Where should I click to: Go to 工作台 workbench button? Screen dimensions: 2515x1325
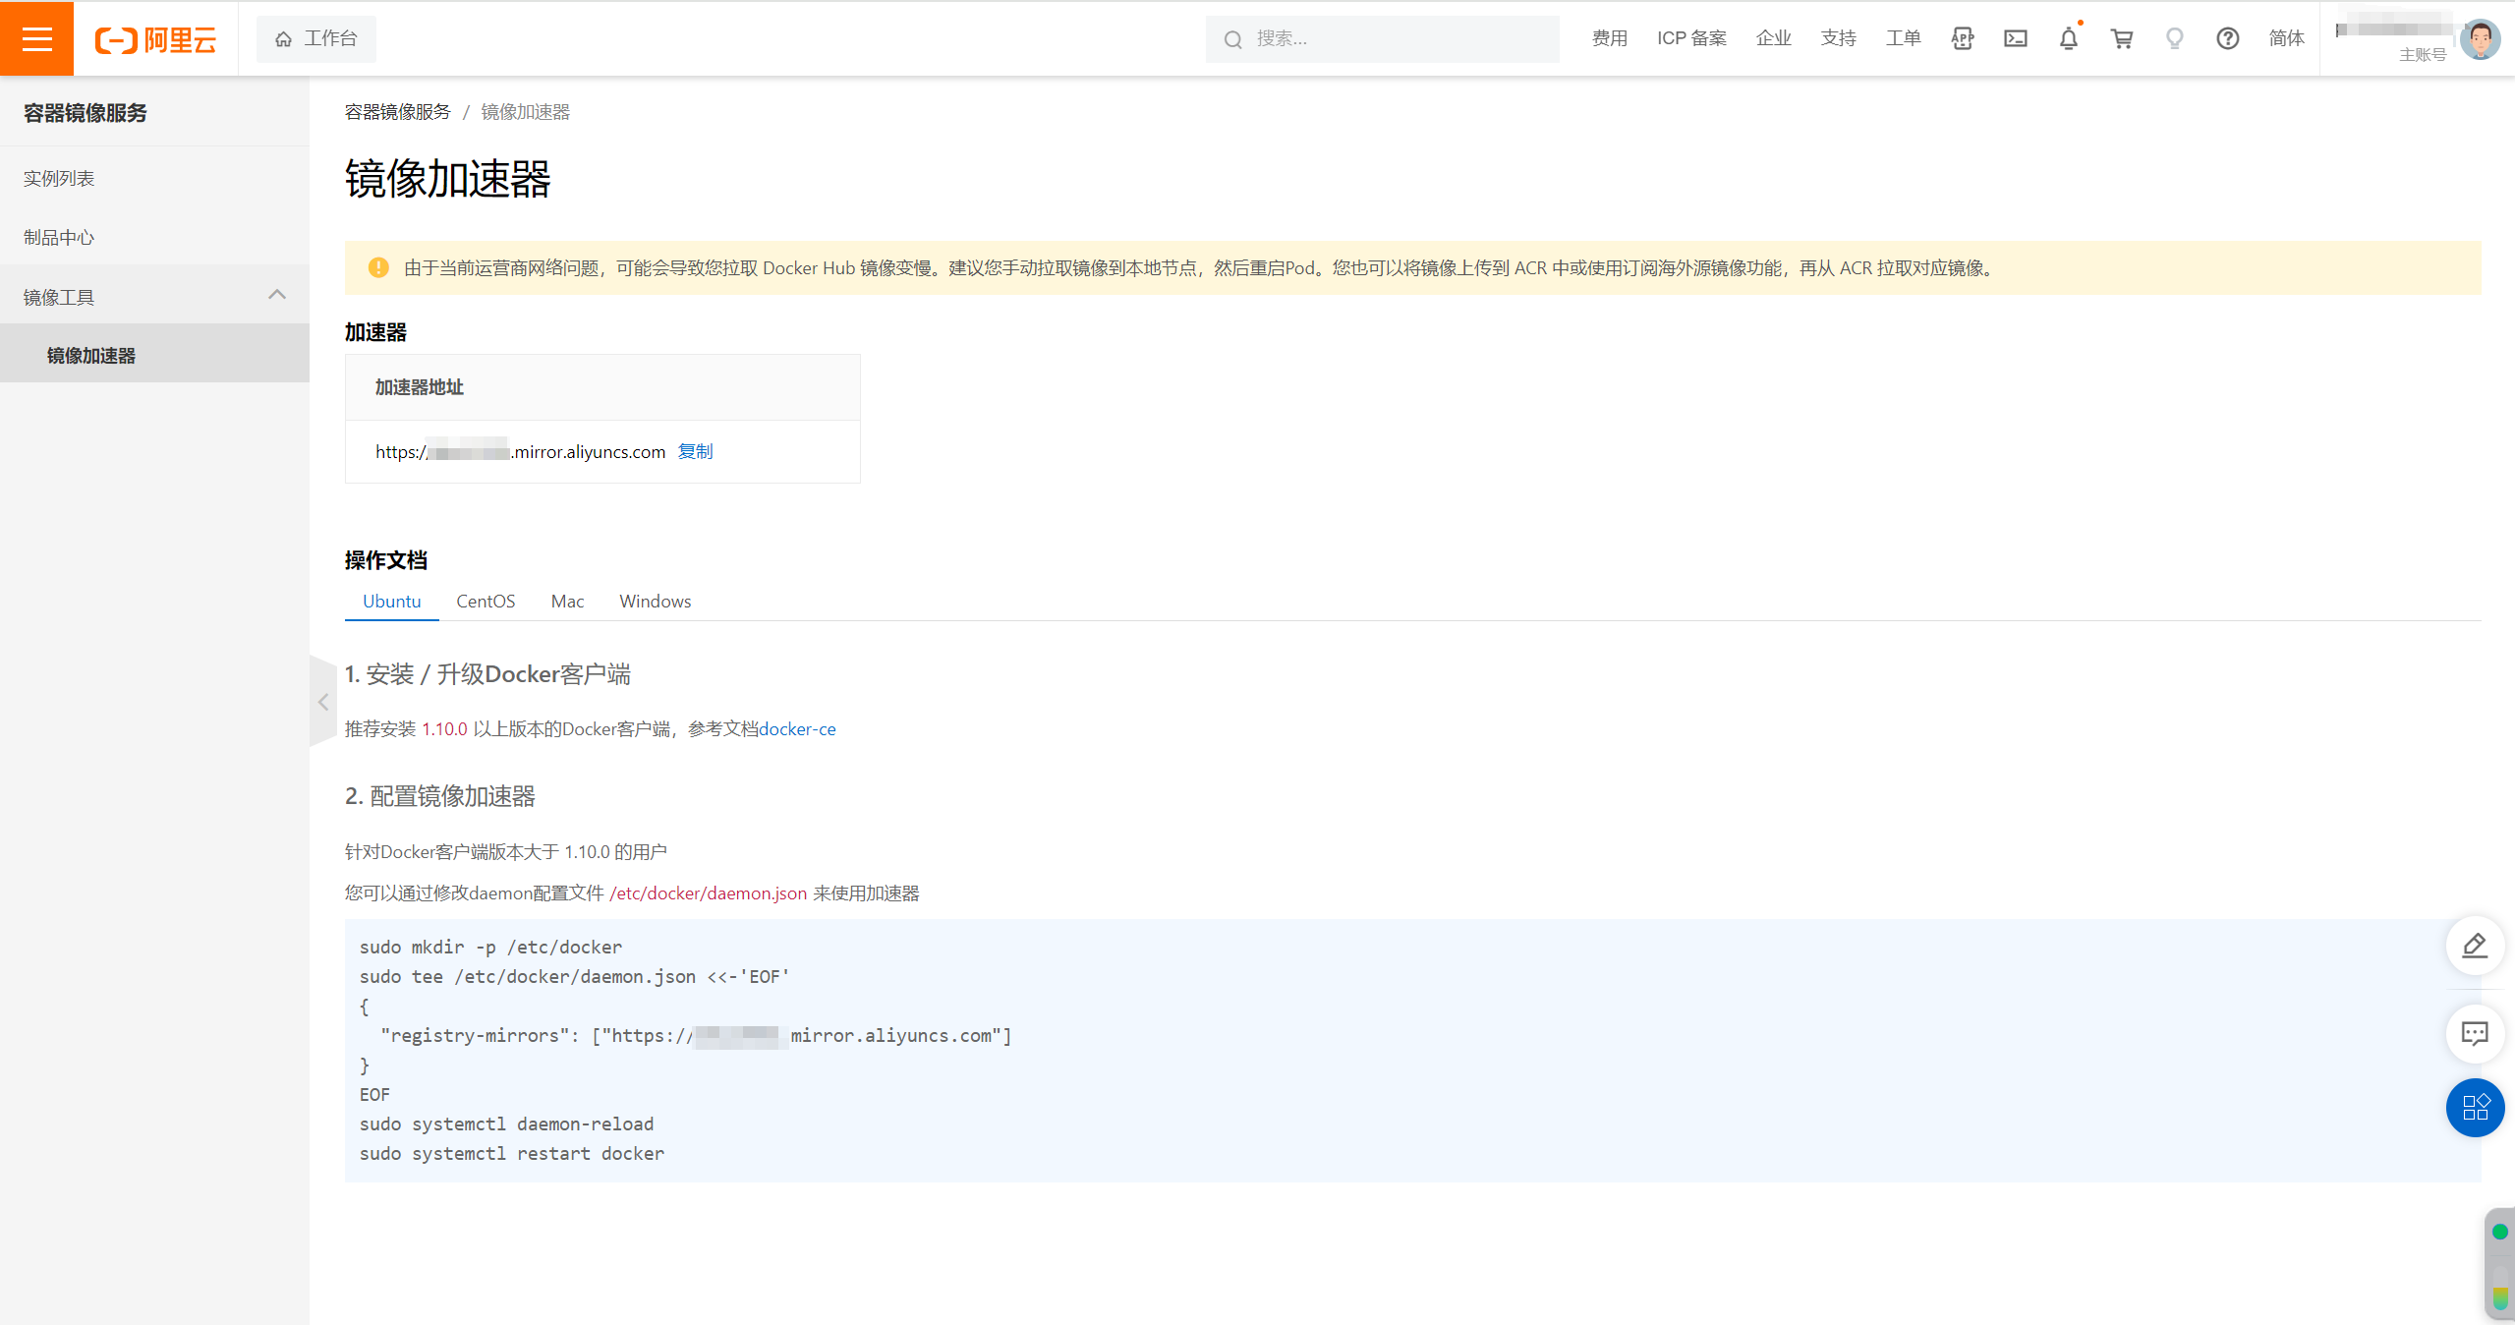tap(316, 38)
